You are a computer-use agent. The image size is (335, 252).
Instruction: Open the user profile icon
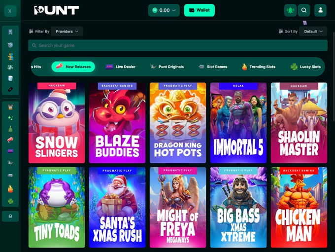pyautogui.click(x=320, y=10)
